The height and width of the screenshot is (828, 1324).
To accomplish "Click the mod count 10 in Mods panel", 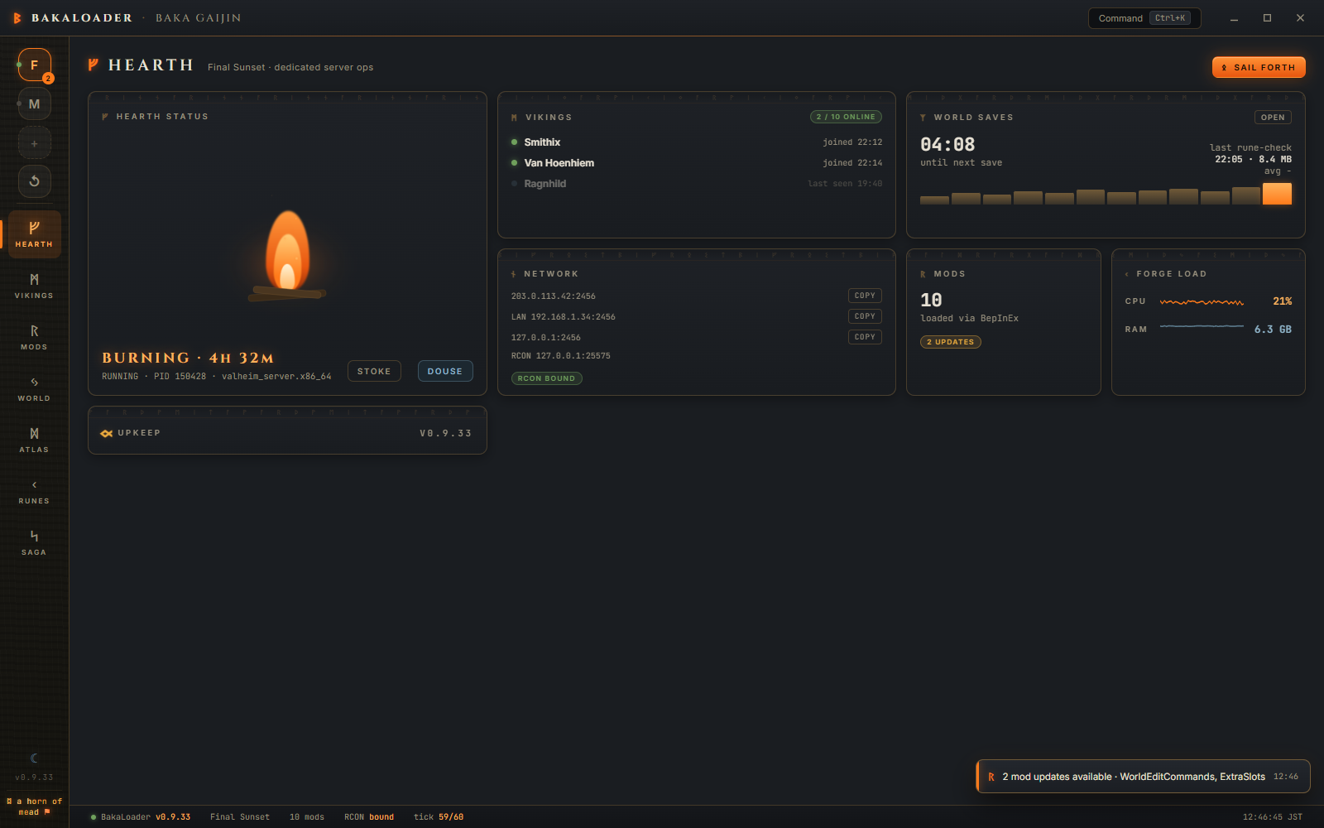I will pos(931,301).
